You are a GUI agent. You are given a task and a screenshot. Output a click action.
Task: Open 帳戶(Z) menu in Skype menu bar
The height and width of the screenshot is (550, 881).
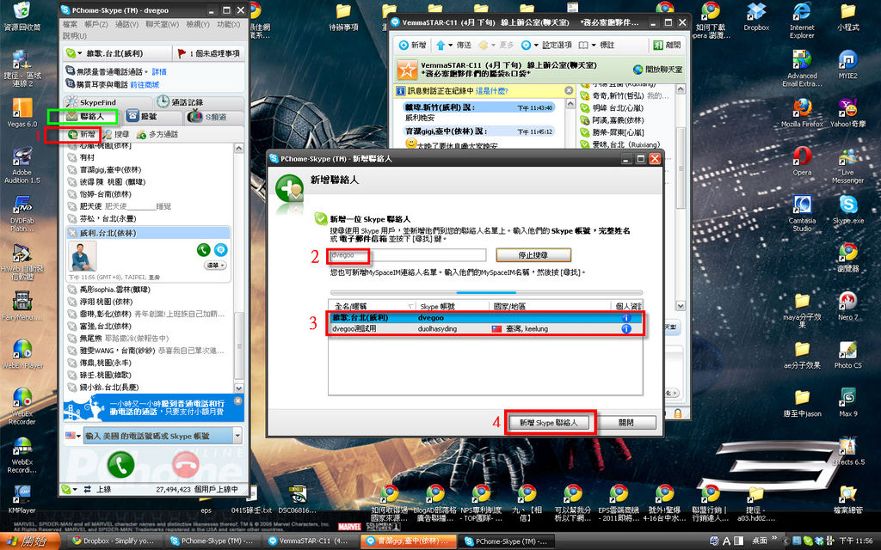pyautogui.click(x=96, y=25)
